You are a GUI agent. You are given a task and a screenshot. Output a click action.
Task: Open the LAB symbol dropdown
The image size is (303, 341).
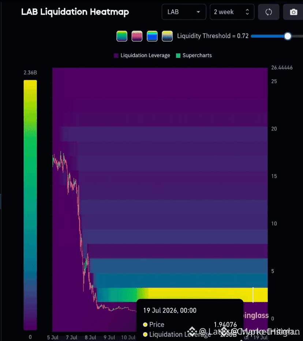click(x=184, y=12)
